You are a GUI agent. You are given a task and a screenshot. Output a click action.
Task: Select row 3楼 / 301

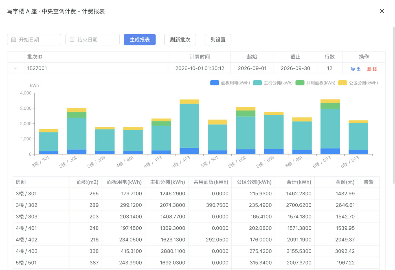[x=196, y=194]
